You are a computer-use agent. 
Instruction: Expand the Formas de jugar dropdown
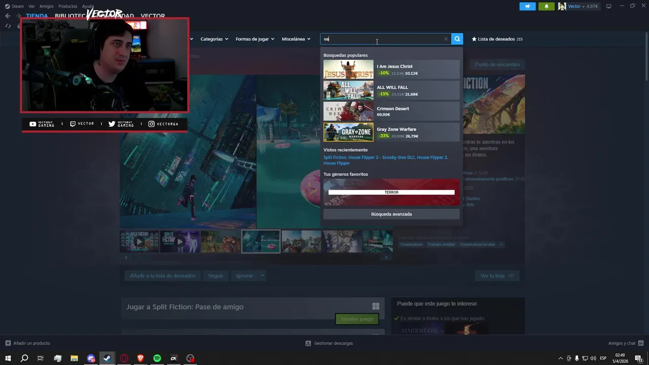255,39
